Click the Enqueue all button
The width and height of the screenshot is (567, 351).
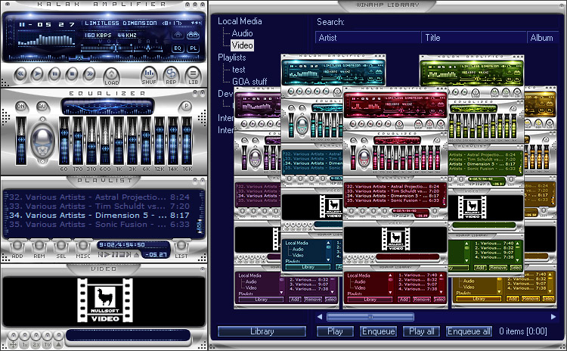pos(469,331)
